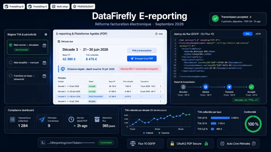The height and width of the screenshot is (152, 271).
Task: Click the clock icon before Auto Cron Périodes
Action: [x=222, y=144]
